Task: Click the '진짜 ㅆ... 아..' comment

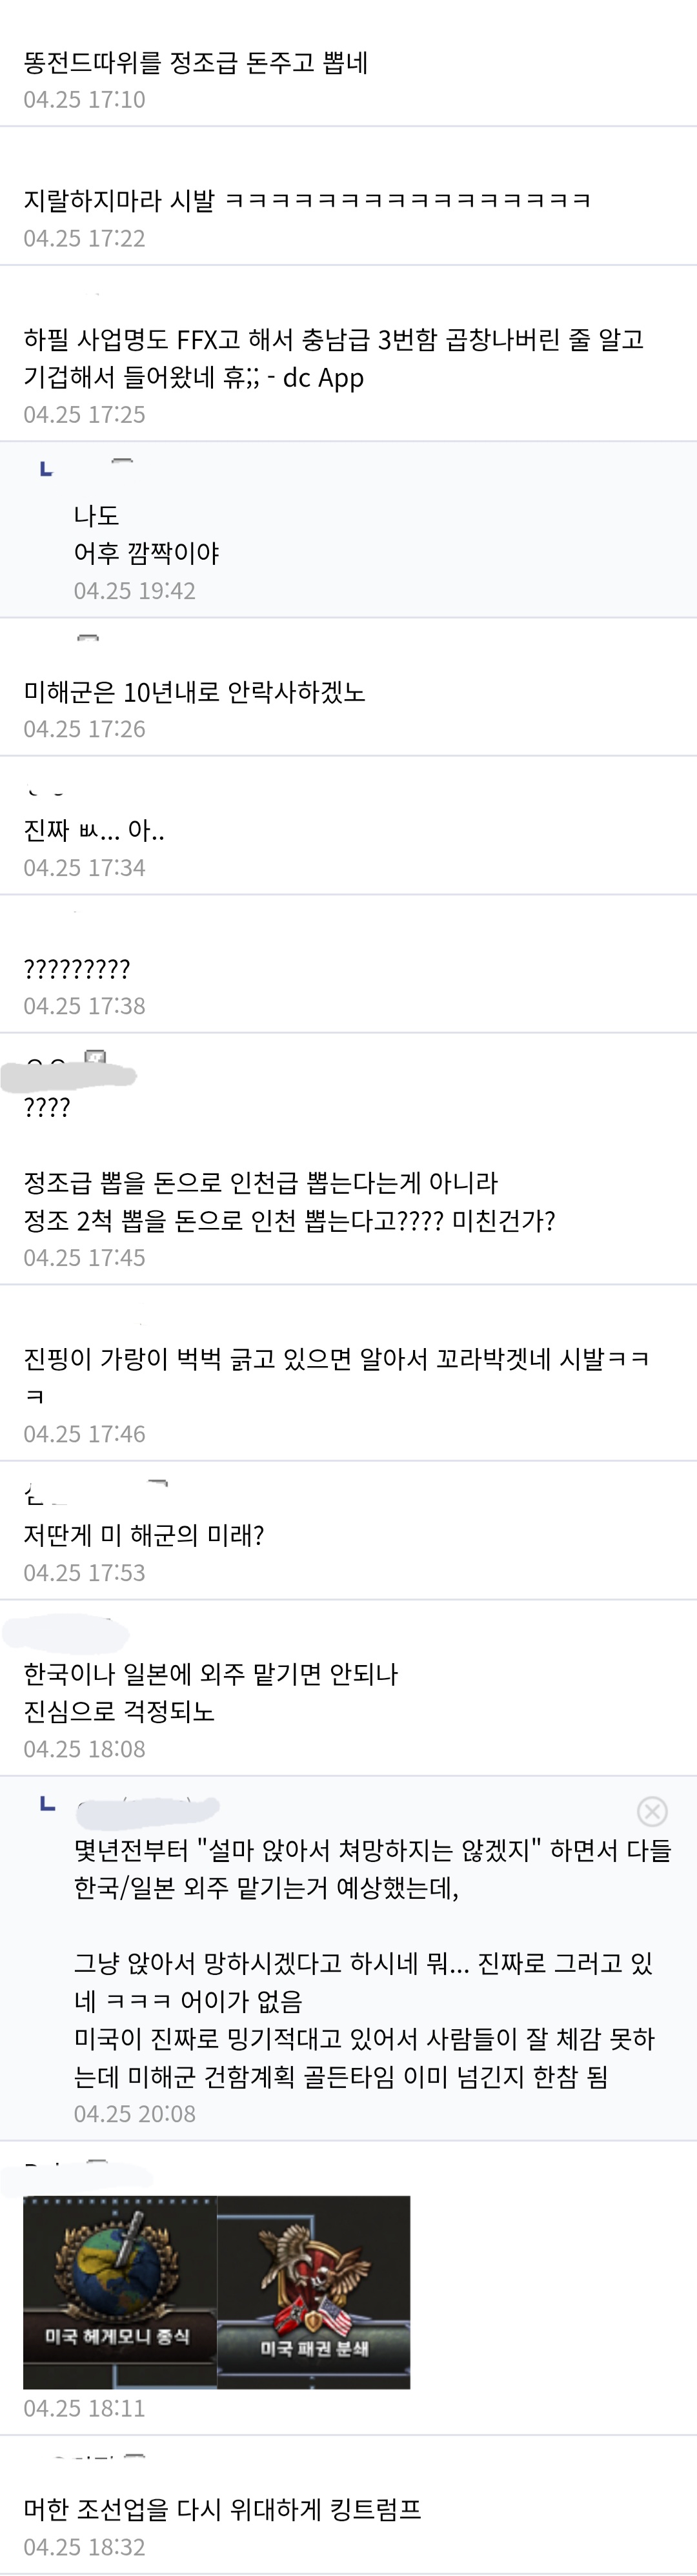Action: pos(94,830)
